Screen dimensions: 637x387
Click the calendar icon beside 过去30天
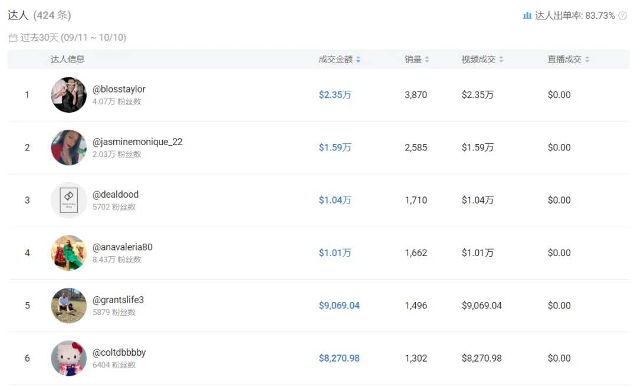[x=13, y=38]
